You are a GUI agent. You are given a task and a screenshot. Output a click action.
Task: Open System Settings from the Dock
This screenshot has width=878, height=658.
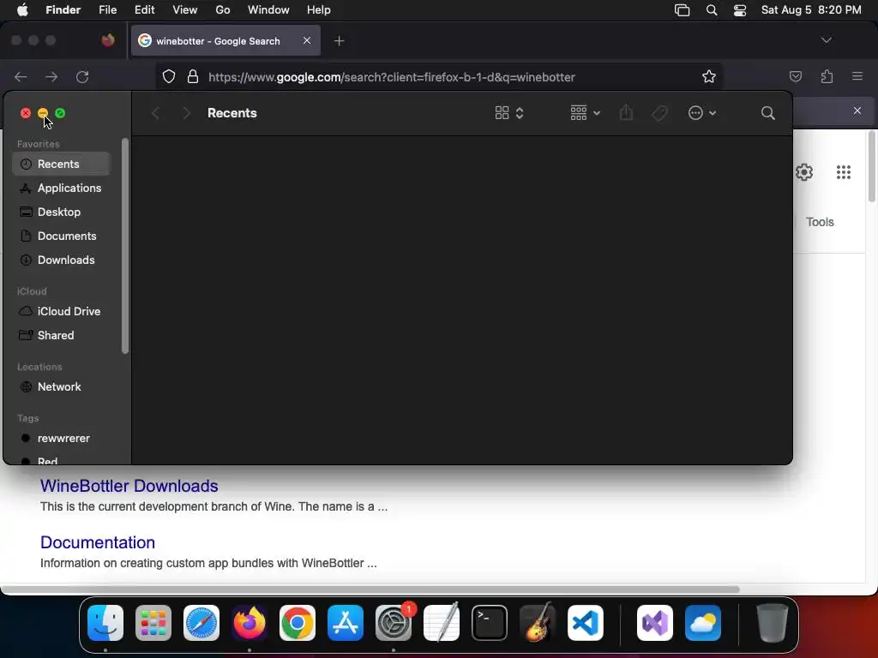point(394,623)
